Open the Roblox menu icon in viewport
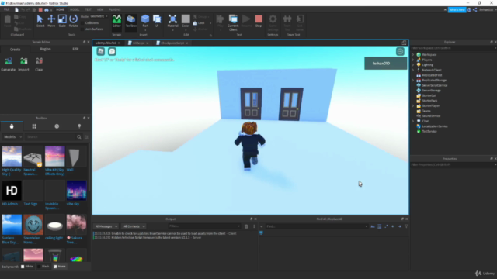 pos(101,52)
